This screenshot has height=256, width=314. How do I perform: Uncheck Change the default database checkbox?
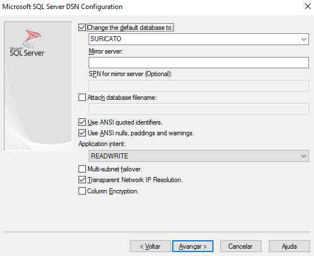pyautogui.click(x=82, y=28)
